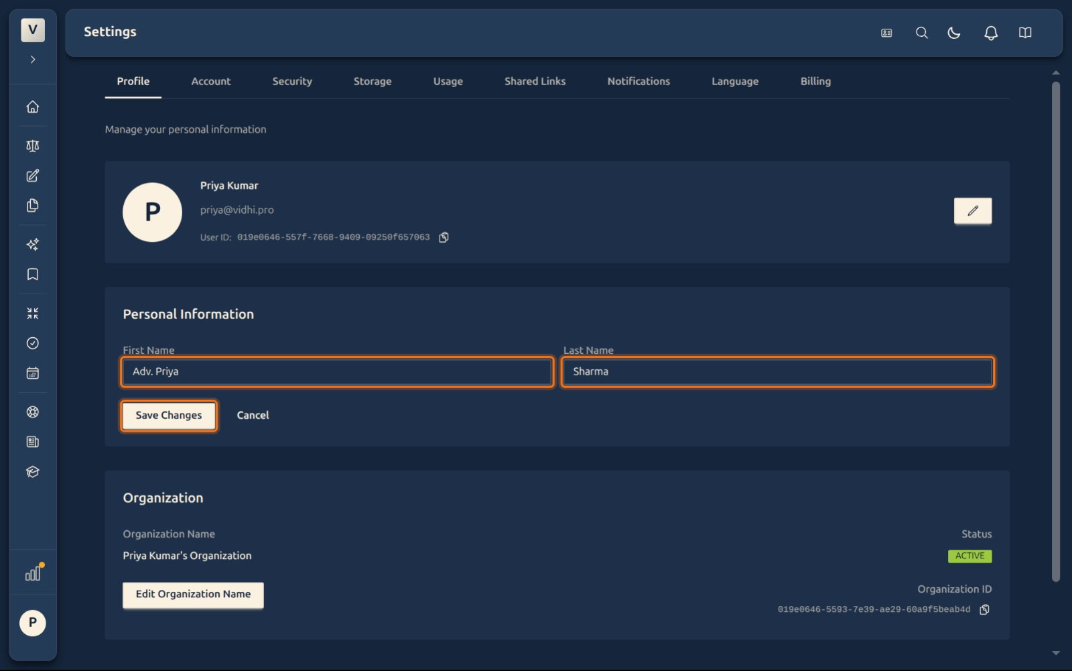Open the stacked documents icon in sidebar
This screenshot has height=671, width=1072.
pos(33,206)
